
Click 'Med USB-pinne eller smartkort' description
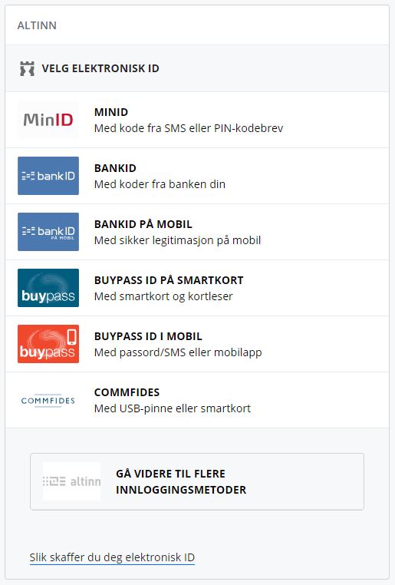pyautogui.click(x=173, y=408)
